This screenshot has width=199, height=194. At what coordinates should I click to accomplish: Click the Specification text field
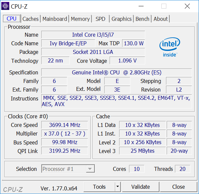(x=116, y=72)
